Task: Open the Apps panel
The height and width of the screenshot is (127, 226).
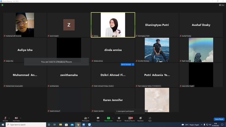Action: pyautogui.click(x=150, y=119)
